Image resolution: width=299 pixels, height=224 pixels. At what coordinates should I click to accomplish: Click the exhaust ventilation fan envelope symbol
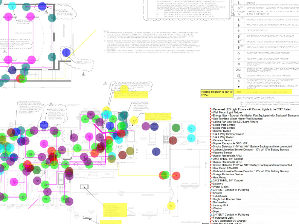coord(238,70)
